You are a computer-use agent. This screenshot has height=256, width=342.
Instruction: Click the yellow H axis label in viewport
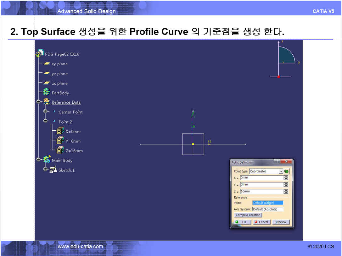[x=210, y=141]
